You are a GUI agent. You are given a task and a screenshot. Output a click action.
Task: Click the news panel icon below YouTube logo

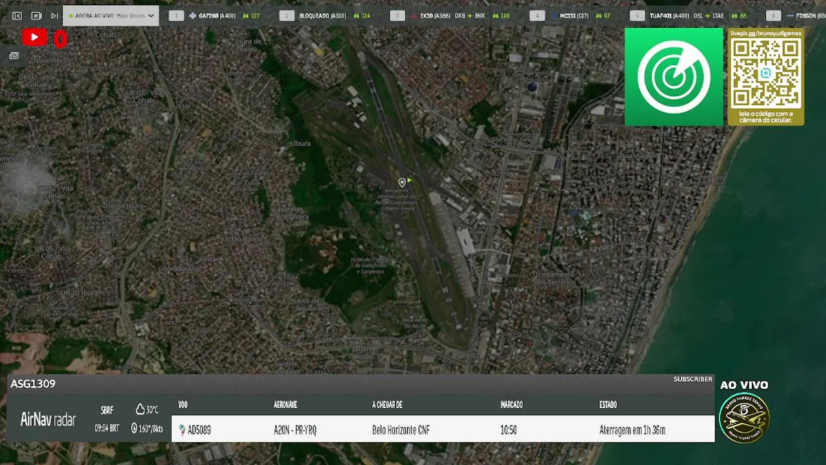14,56
